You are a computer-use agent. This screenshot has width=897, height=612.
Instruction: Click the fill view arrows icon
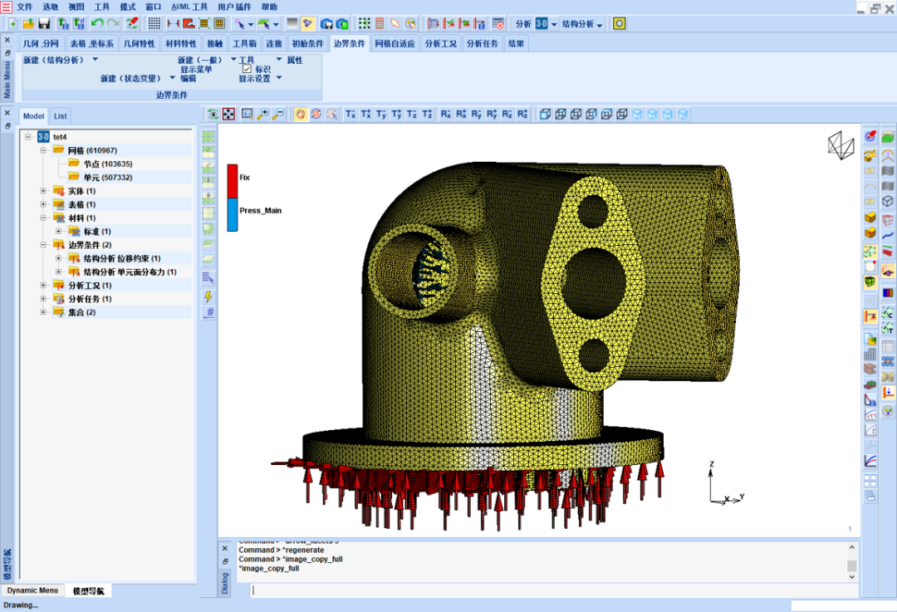point(228,114)
